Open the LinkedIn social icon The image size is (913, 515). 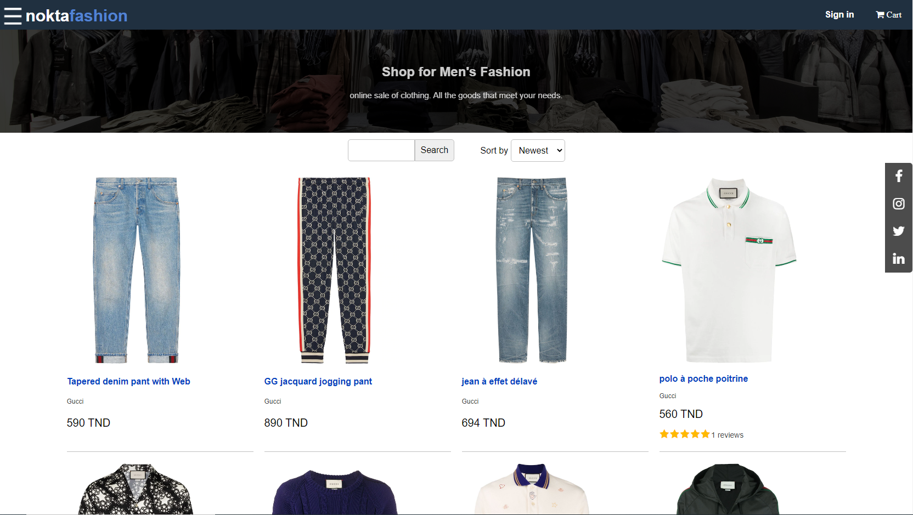pos(899,258)
